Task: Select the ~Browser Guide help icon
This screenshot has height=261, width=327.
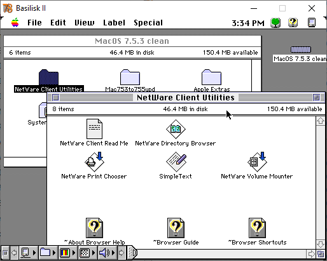Action: pyautogui.click(x=176, y=228)
